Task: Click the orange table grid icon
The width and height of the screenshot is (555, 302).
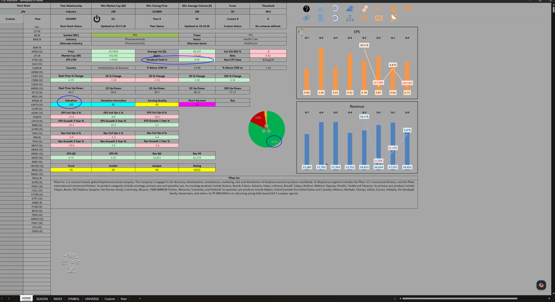Action: [379, 18]
